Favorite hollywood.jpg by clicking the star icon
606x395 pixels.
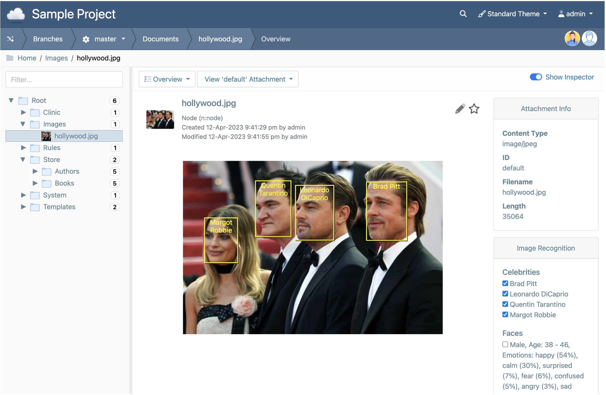[x=474, y=109]
